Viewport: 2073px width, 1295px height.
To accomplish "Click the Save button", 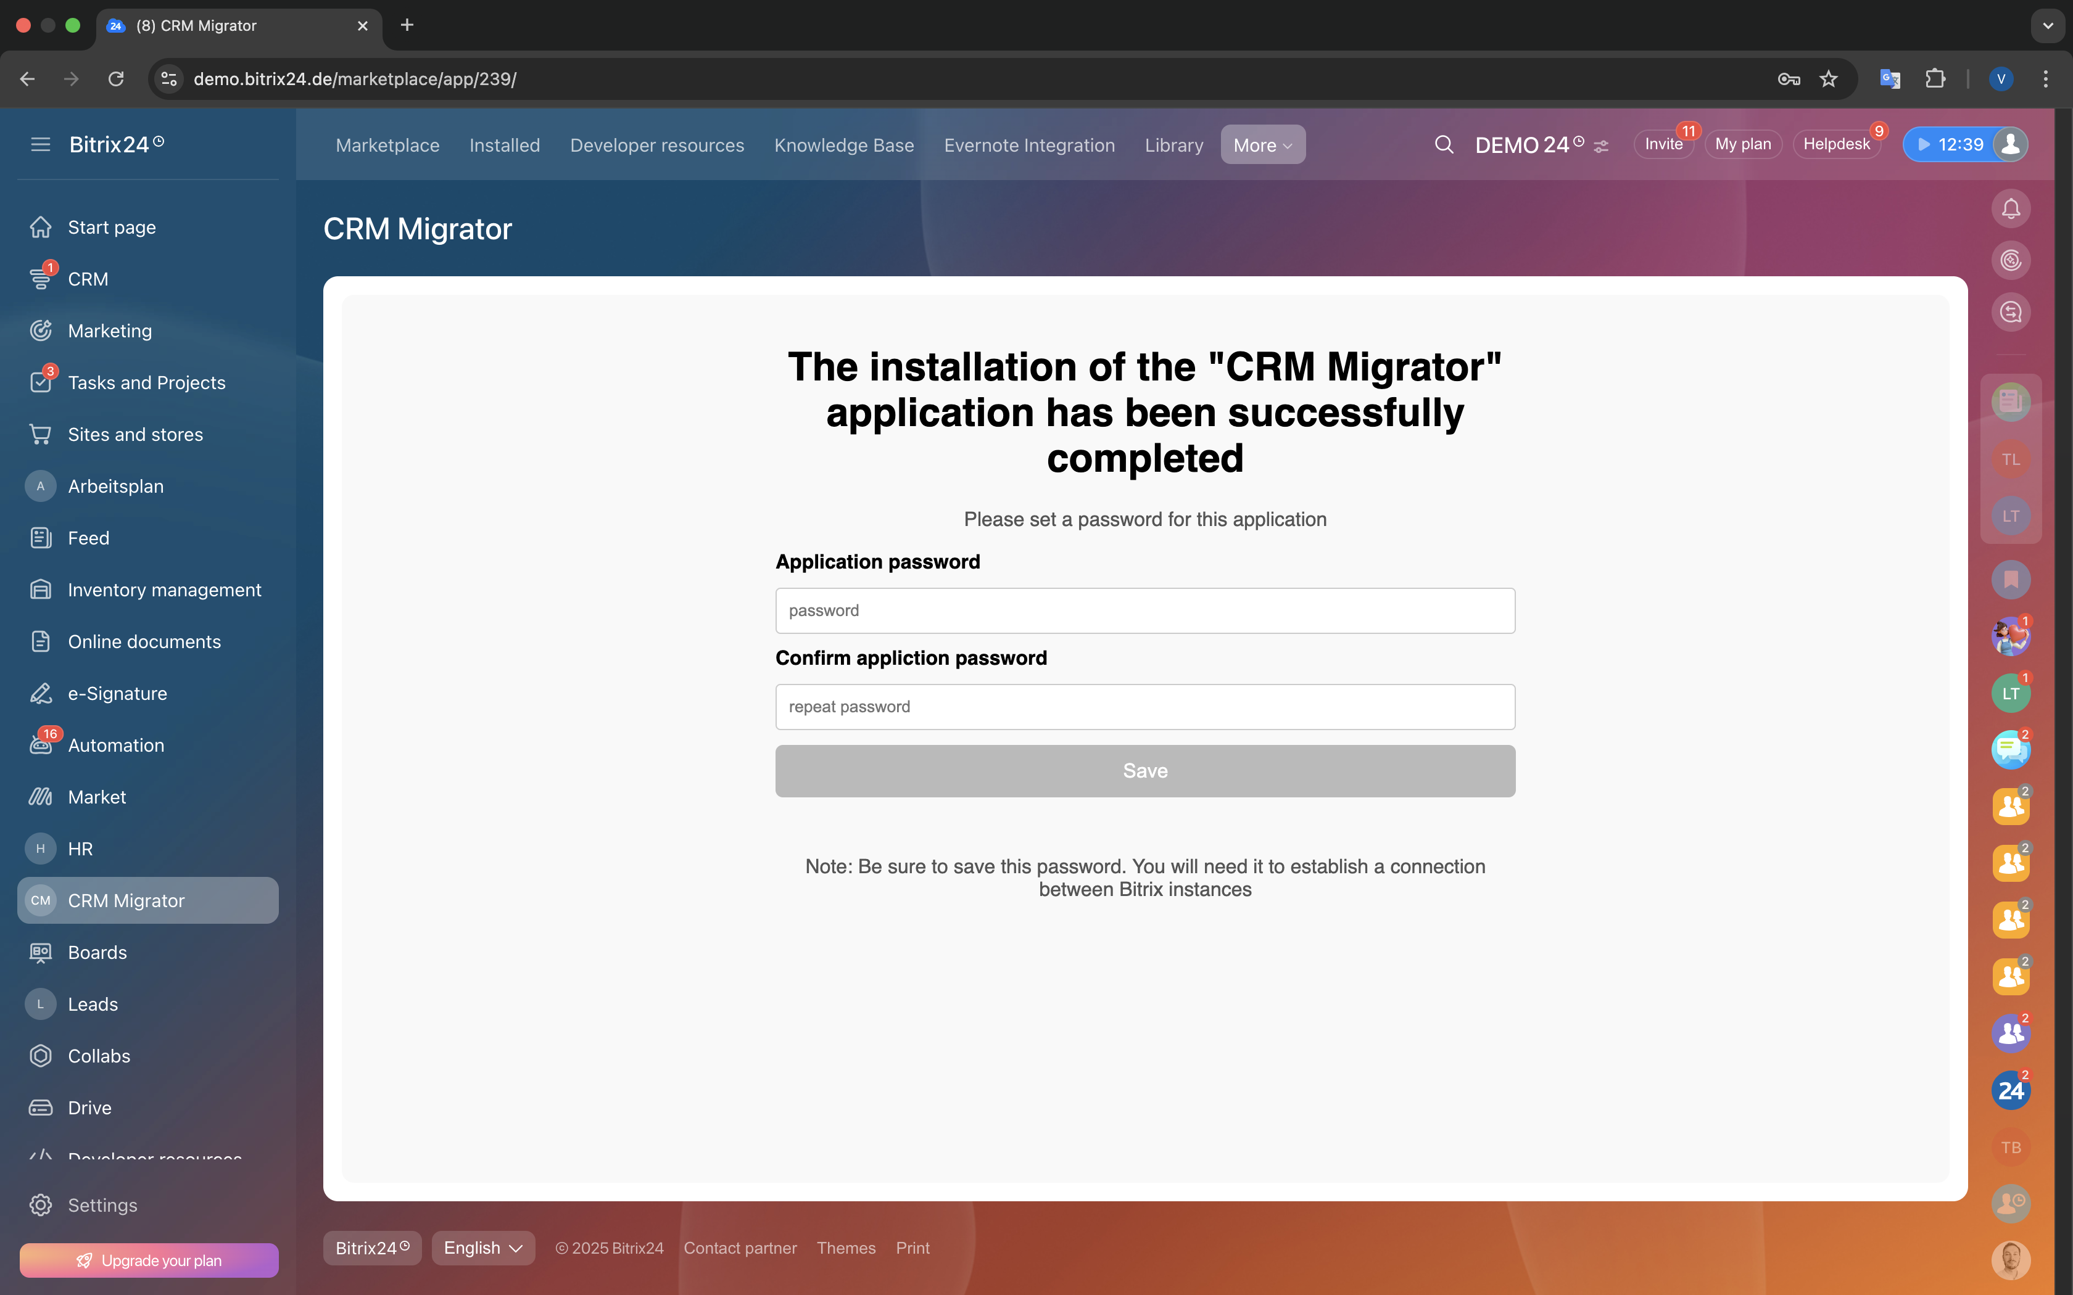I will (1144, 771).
